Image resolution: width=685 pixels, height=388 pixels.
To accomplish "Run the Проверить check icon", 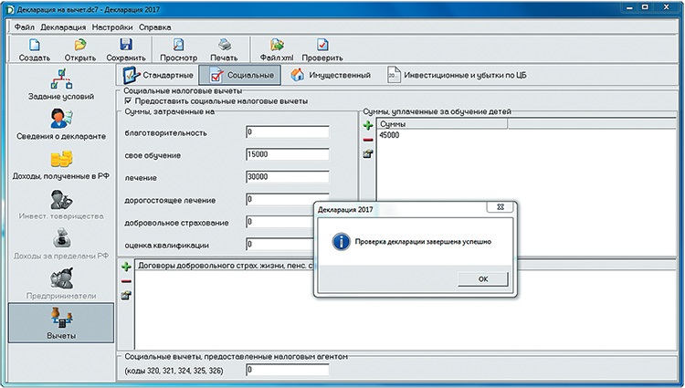I will click(x=322, y=48).
